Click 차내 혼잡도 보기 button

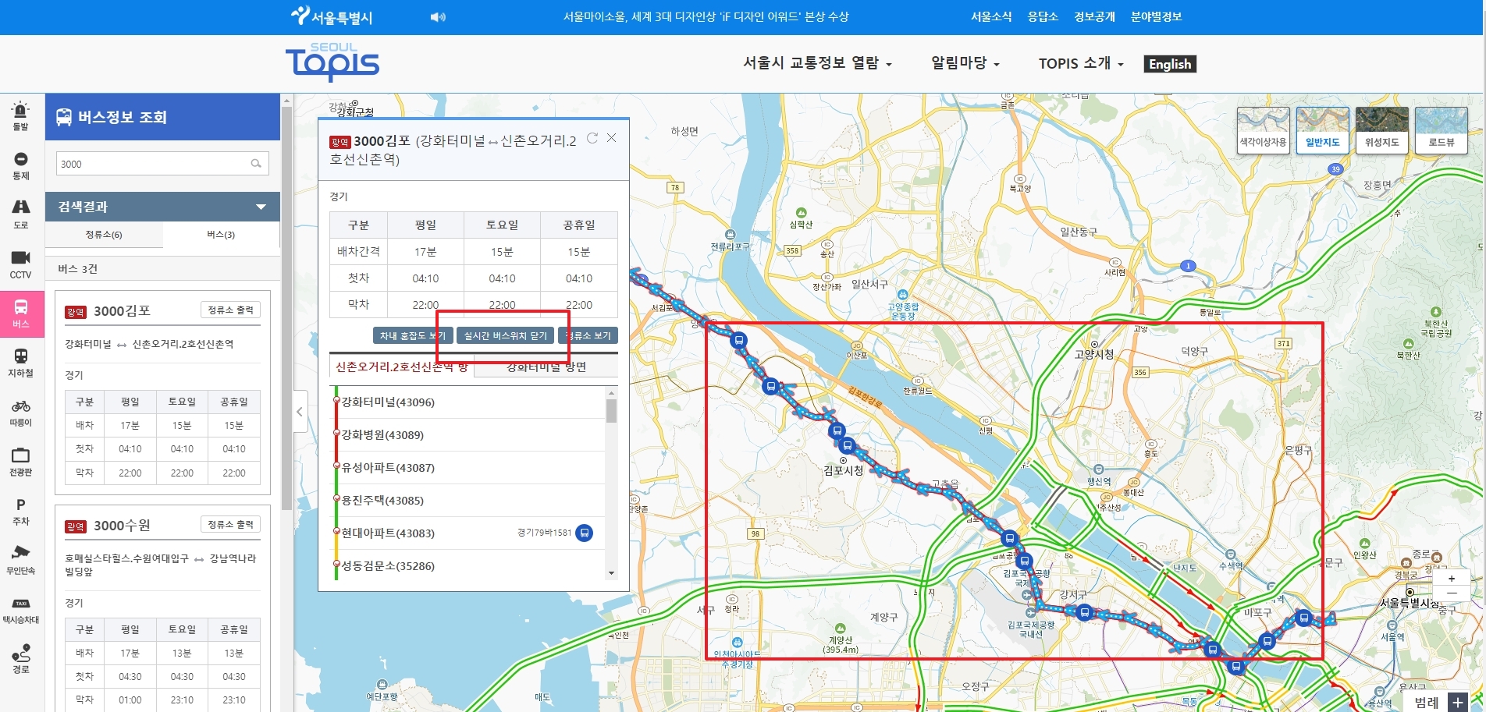click(412, 335)
